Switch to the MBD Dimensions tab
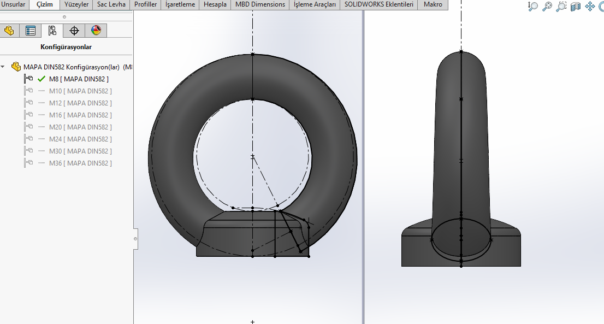Screen dimensions: 604x324 [260, 4]
